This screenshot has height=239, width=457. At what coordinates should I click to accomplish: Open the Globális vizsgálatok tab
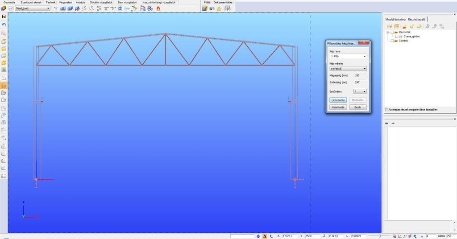(x=101, y=2)
